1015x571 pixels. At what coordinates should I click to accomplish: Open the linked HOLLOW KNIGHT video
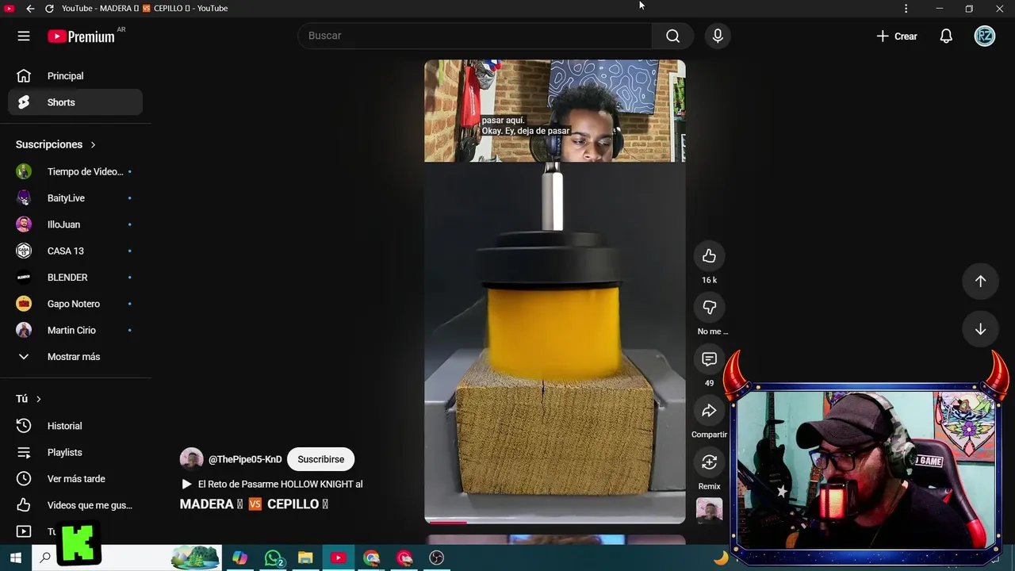[x=272, y=484]
